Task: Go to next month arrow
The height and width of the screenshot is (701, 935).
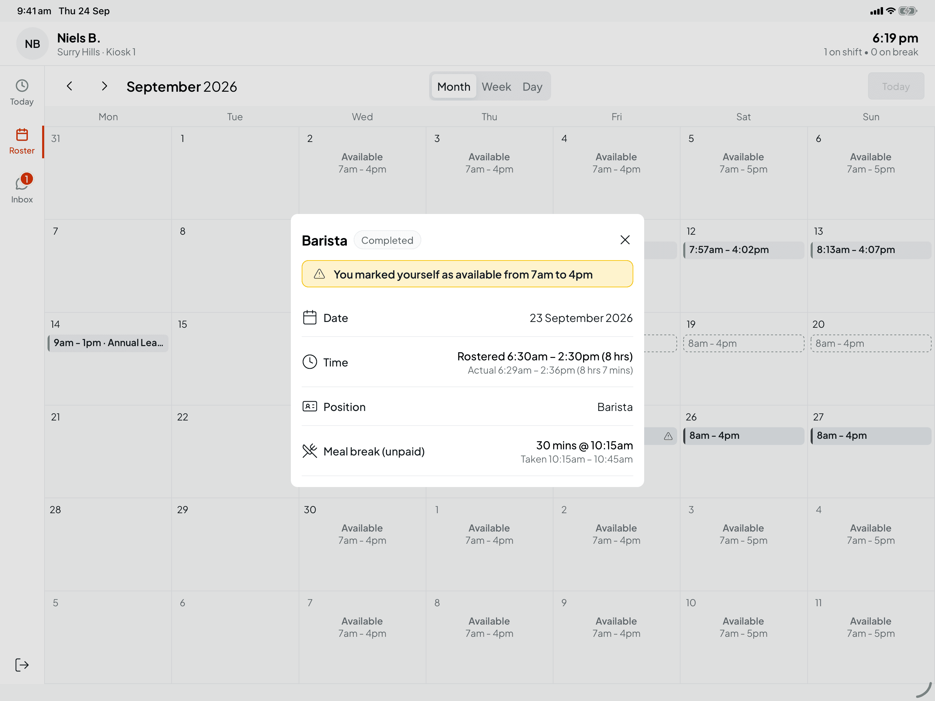Action: [104, 86]
